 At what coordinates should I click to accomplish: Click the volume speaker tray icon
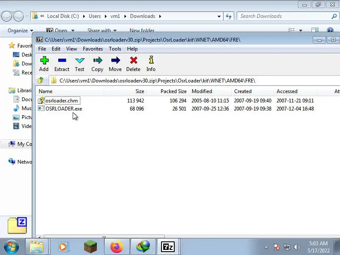click(x=297, y=247)
